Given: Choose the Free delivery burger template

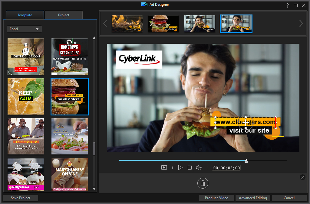Looking at the screenshot, I should coord(70,96).
